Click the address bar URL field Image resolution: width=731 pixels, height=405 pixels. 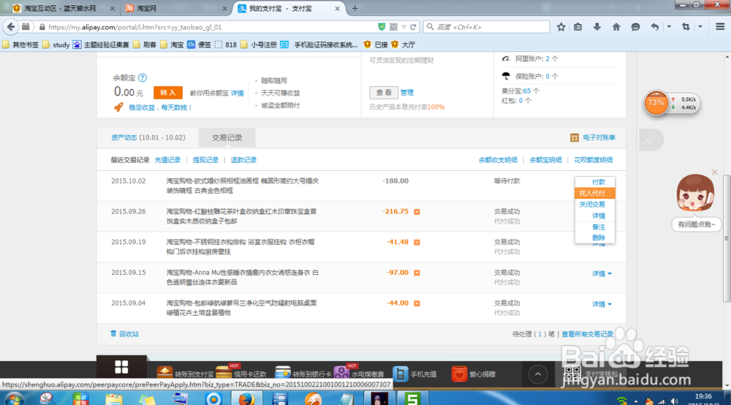[x=210, y=27]
